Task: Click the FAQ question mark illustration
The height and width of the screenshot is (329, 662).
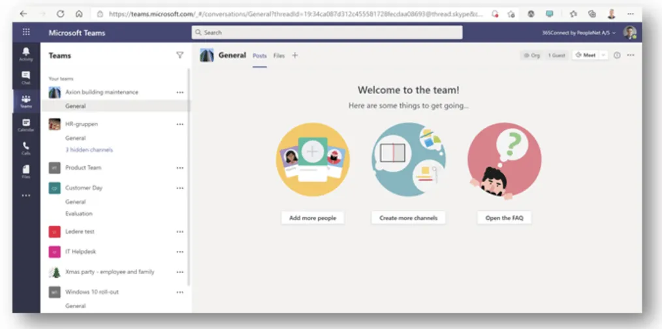Action: tap(504, 161)
